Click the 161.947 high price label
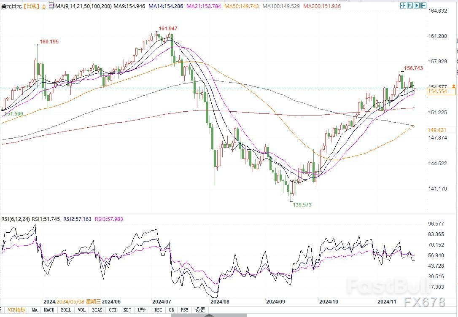This screenshot has width=458, height=317. click(x=168, y=29)
